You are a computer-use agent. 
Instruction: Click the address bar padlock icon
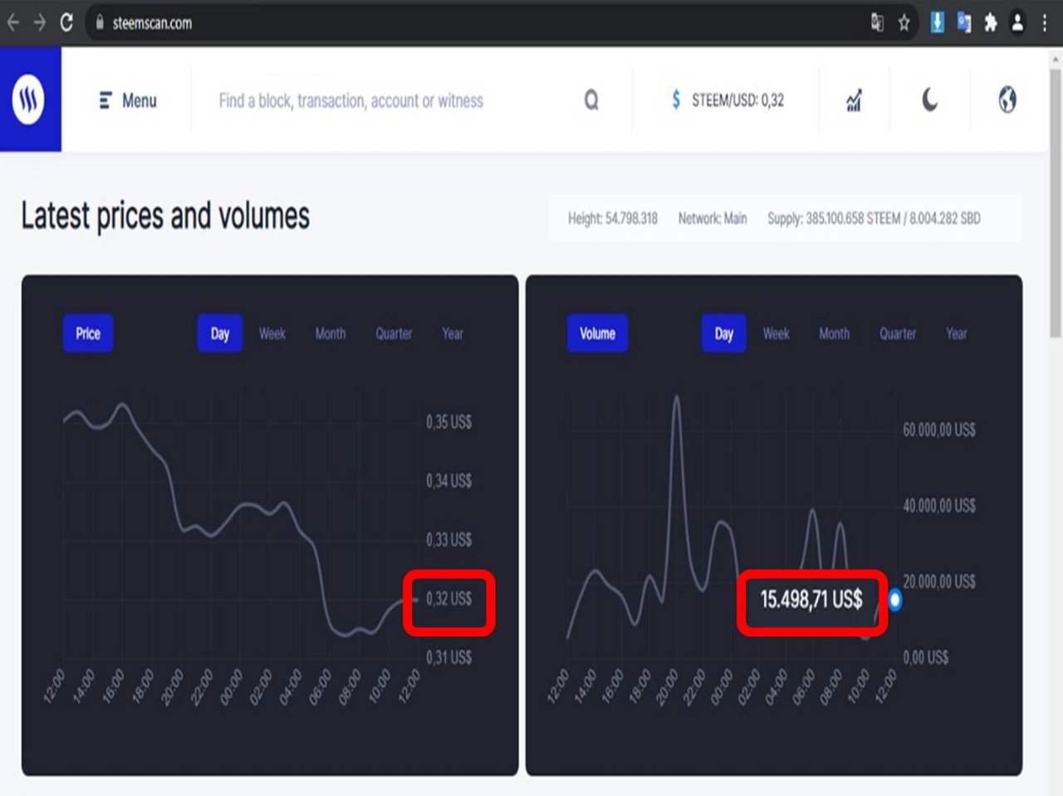click(x=100, y=22)
